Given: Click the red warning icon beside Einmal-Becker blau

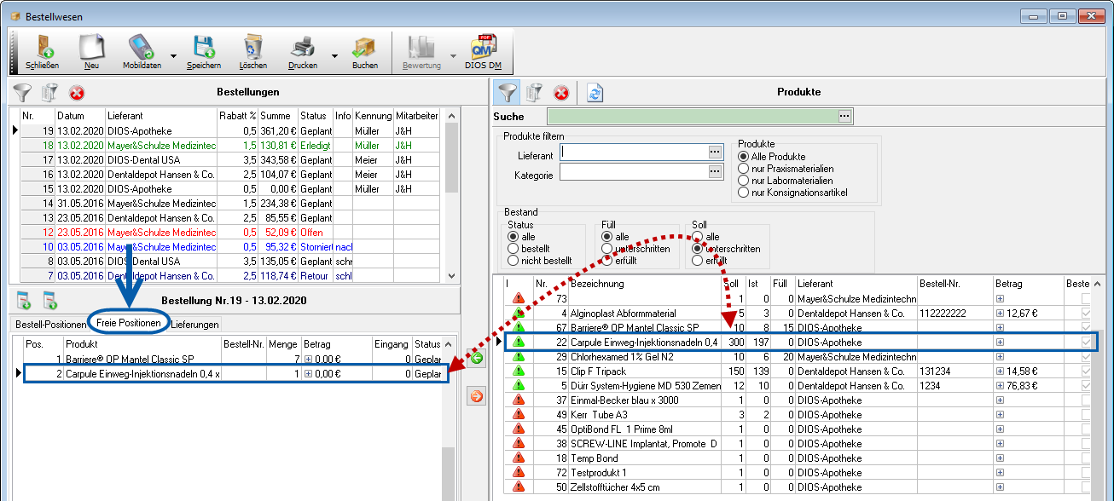Looking at the screenshot, I should pyautogui.click(x=518, y=400).
